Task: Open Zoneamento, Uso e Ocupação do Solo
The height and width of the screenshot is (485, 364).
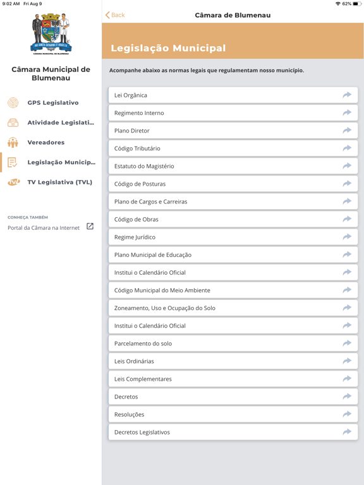Action: pos(233,308)
